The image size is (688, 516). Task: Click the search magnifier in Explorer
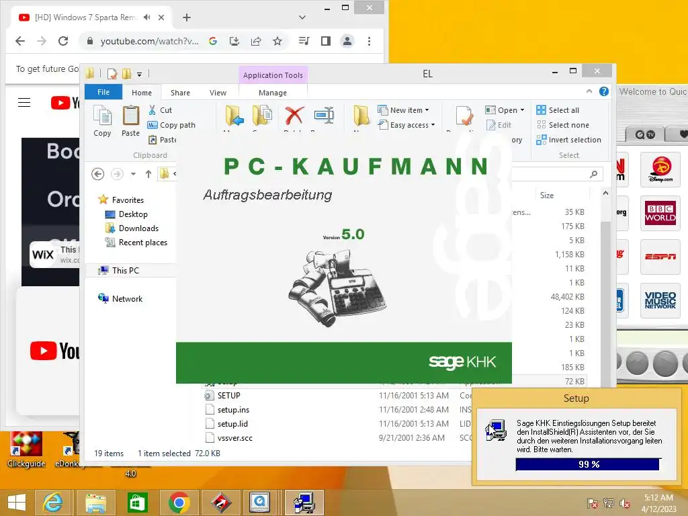coord(594,174)
